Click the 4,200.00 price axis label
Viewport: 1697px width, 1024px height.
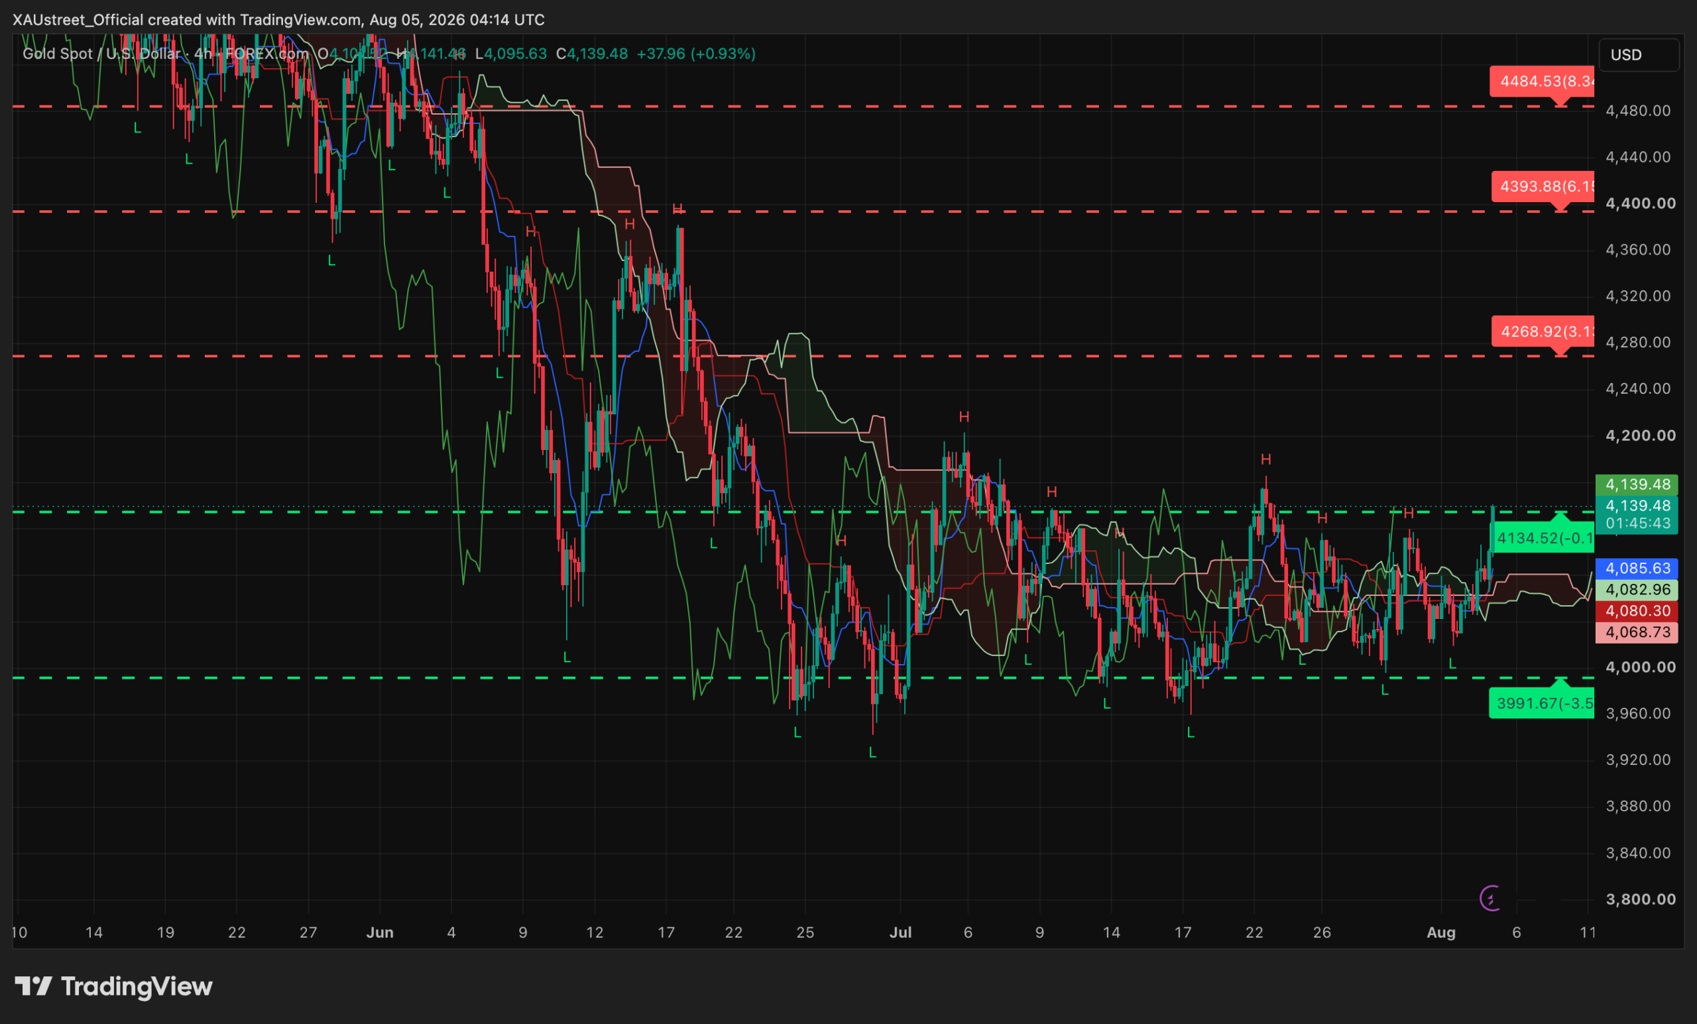pos(1641,435)
